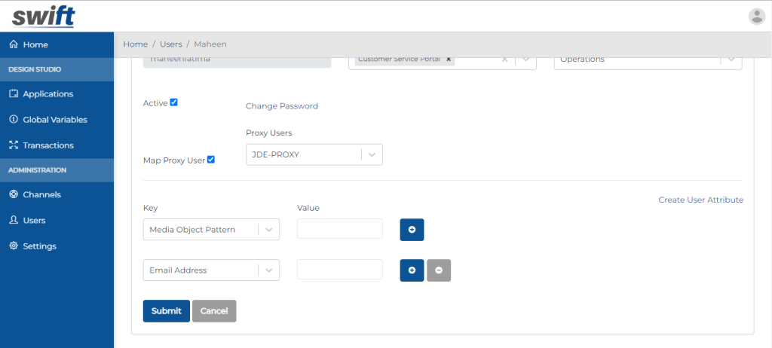Open the Media Object Pattern key dropdown
Screen dimensions: 772x348
(x=269, y=230)
